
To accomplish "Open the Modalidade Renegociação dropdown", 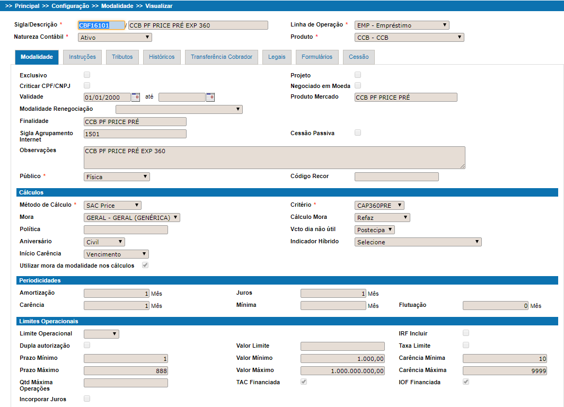I will 179,109.
